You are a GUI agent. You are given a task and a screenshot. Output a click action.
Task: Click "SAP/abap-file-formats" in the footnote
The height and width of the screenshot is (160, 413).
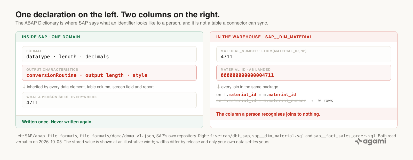(x=51, y=136)
